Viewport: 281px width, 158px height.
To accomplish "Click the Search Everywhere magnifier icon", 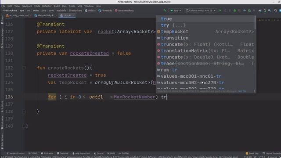I will click(x=276, y=11).
